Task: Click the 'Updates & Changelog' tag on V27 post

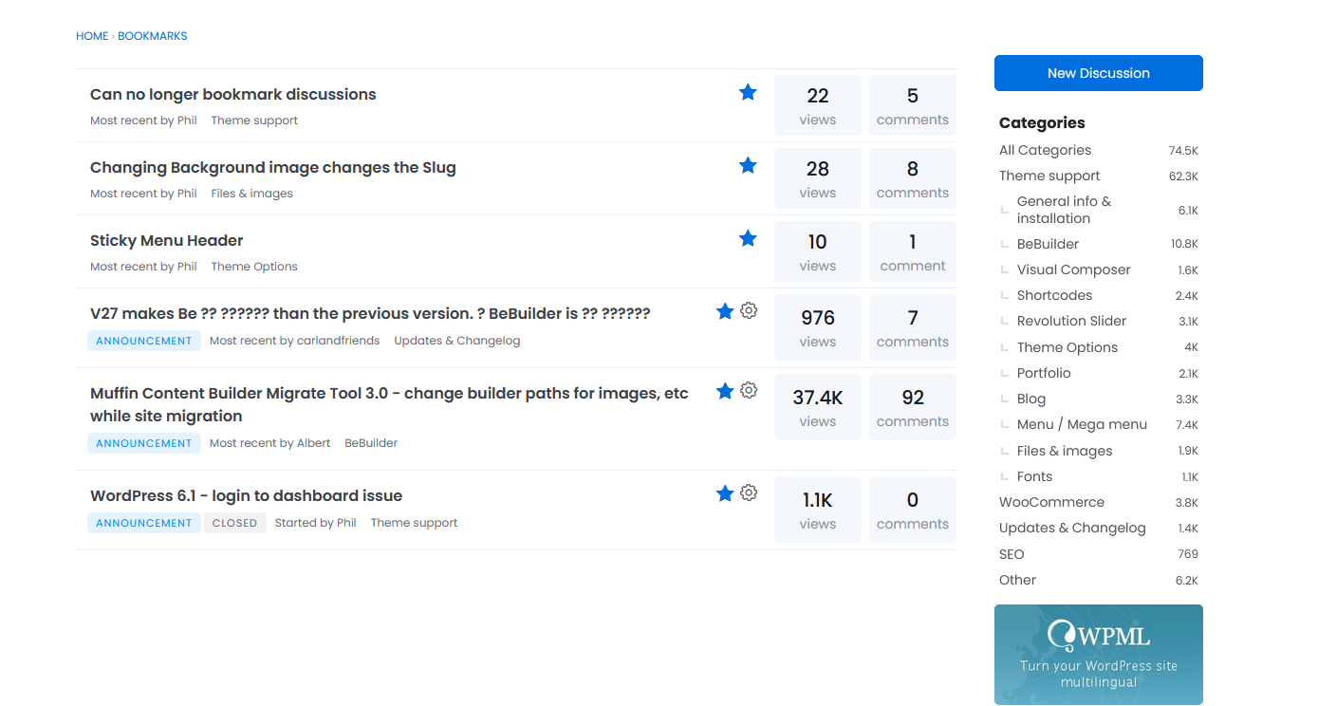Action: pos(456,341)
